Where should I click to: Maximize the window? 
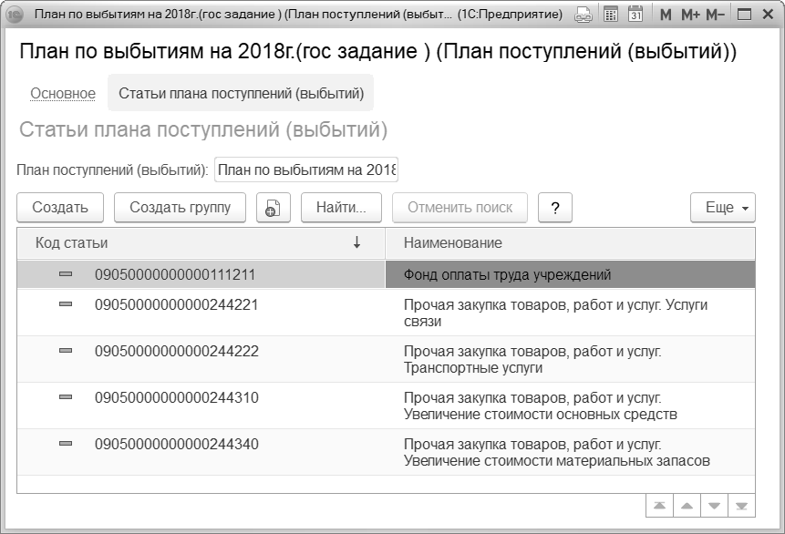(x=745, y=15)
